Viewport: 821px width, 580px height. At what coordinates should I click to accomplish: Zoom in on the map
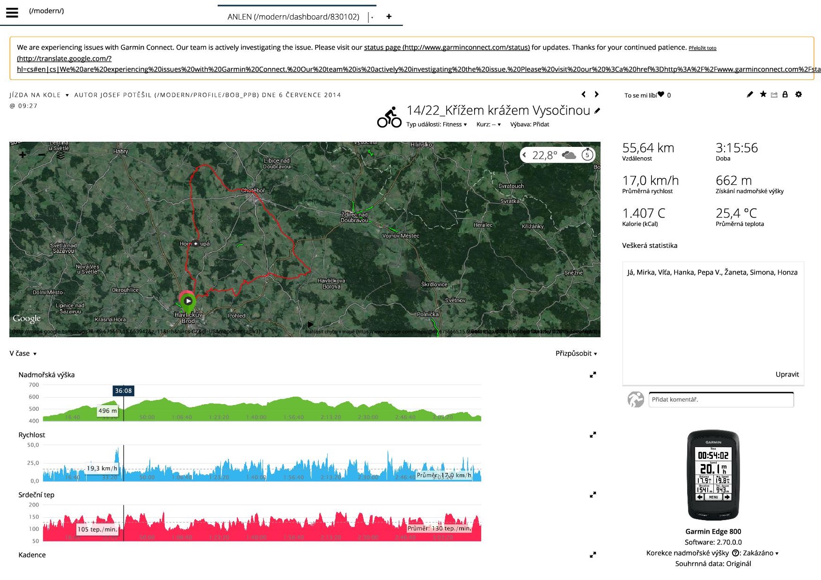point(22,154)
